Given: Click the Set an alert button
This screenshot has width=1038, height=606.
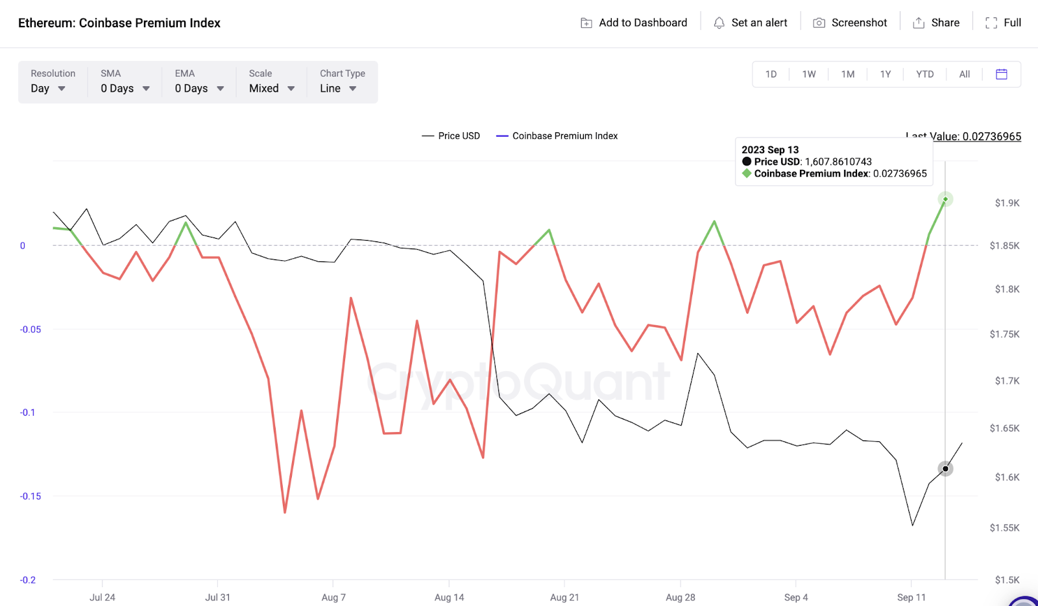Looking at the screenshot, I should pos(751,23).
